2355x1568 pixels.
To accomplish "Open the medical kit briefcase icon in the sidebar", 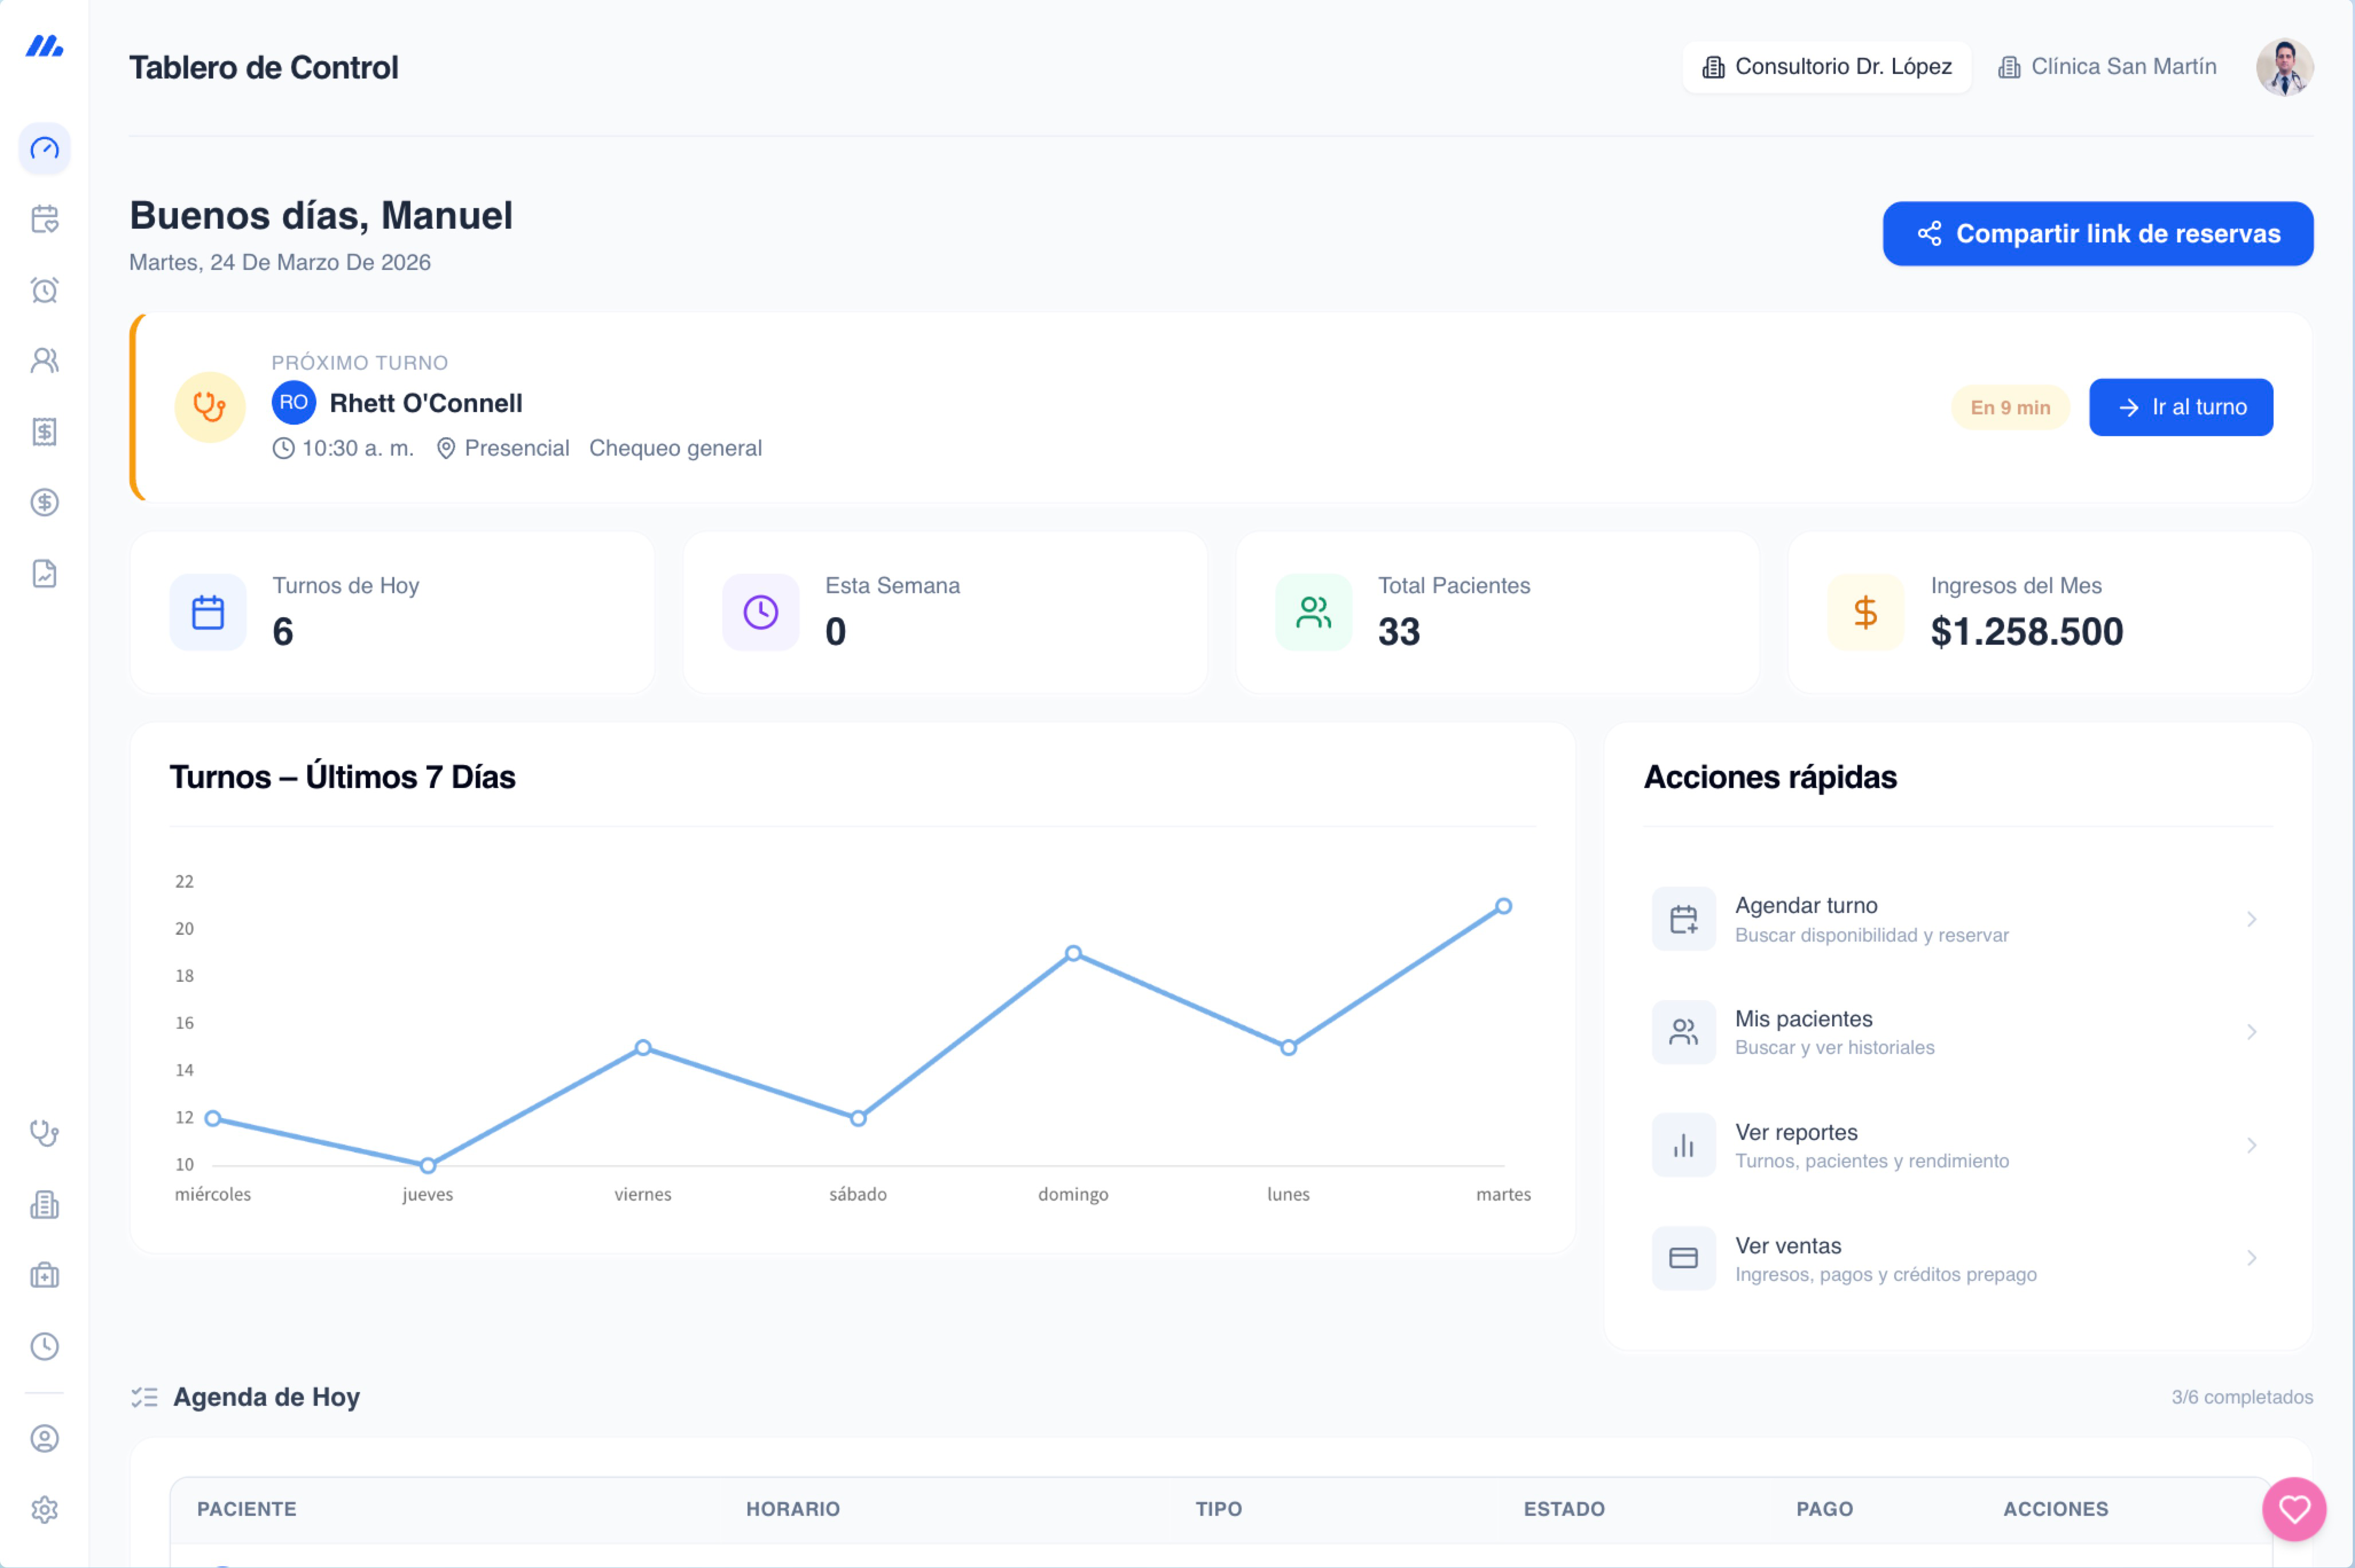I will [45, 1275].
